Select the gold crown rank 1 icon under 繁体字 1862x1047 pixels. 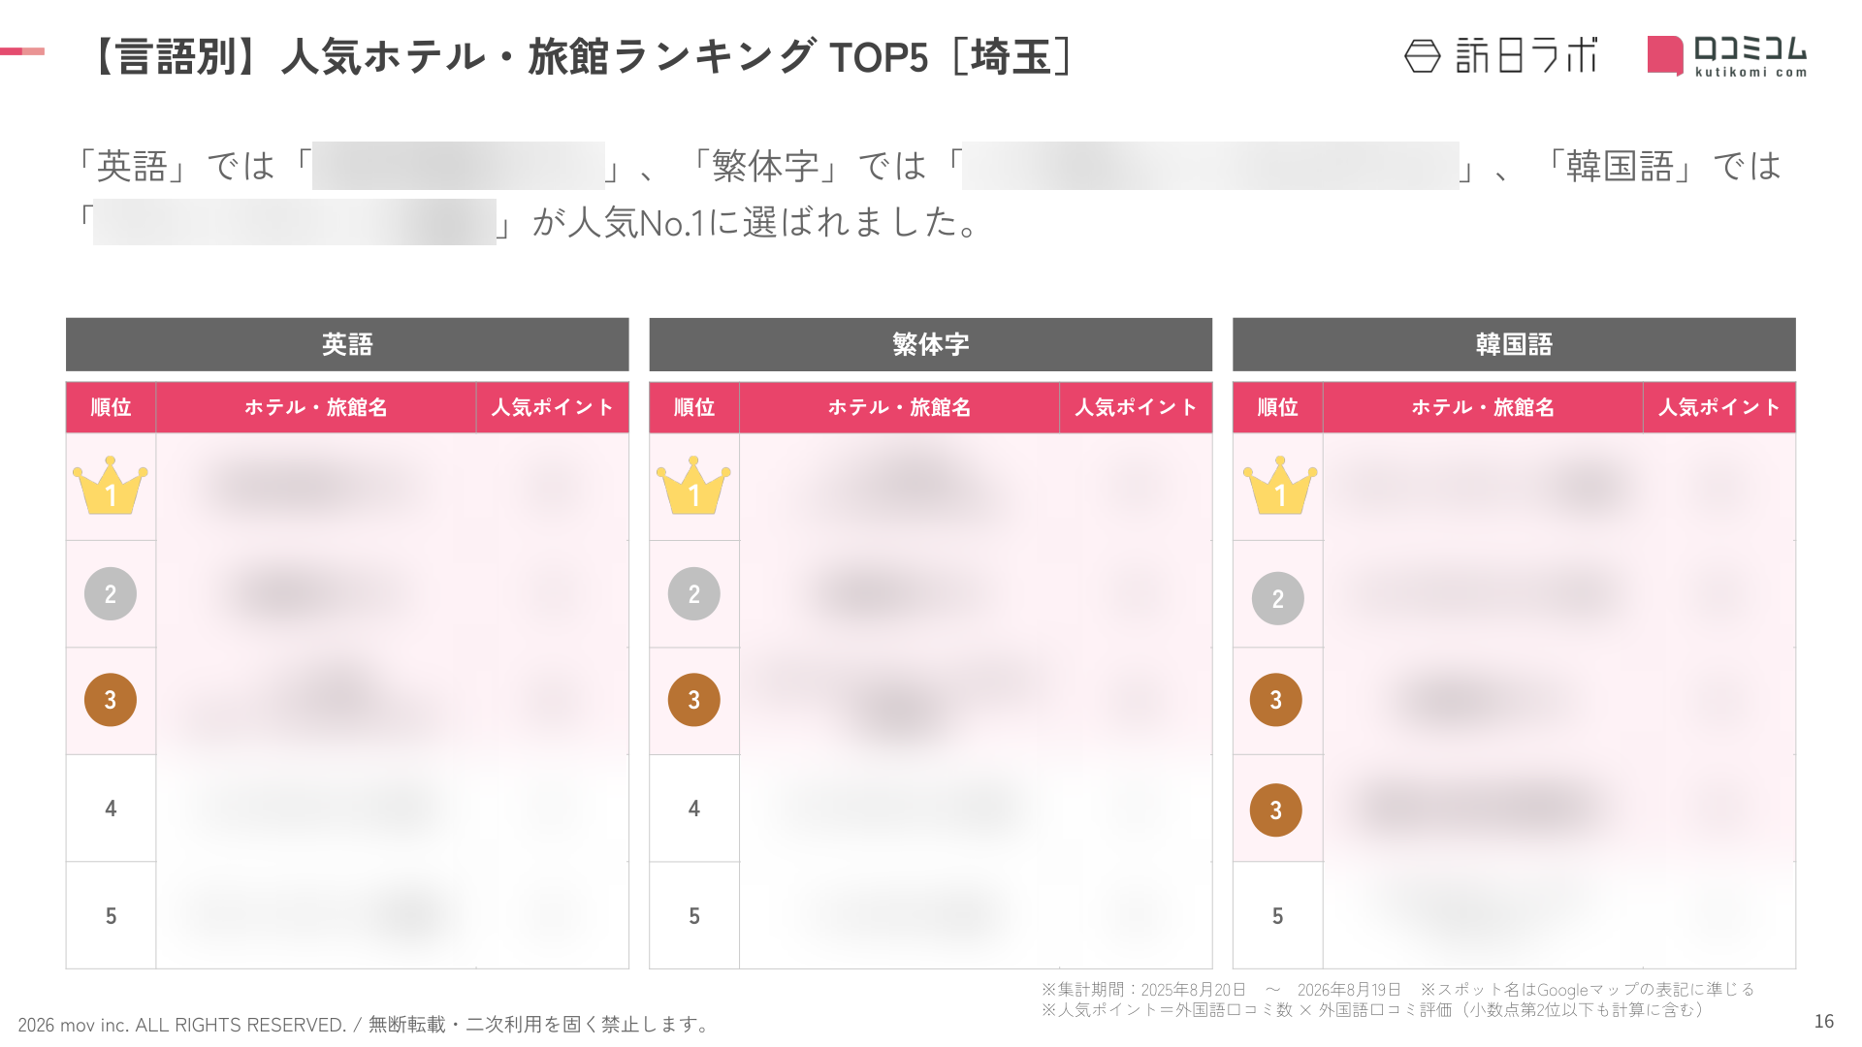click(693, 485)
